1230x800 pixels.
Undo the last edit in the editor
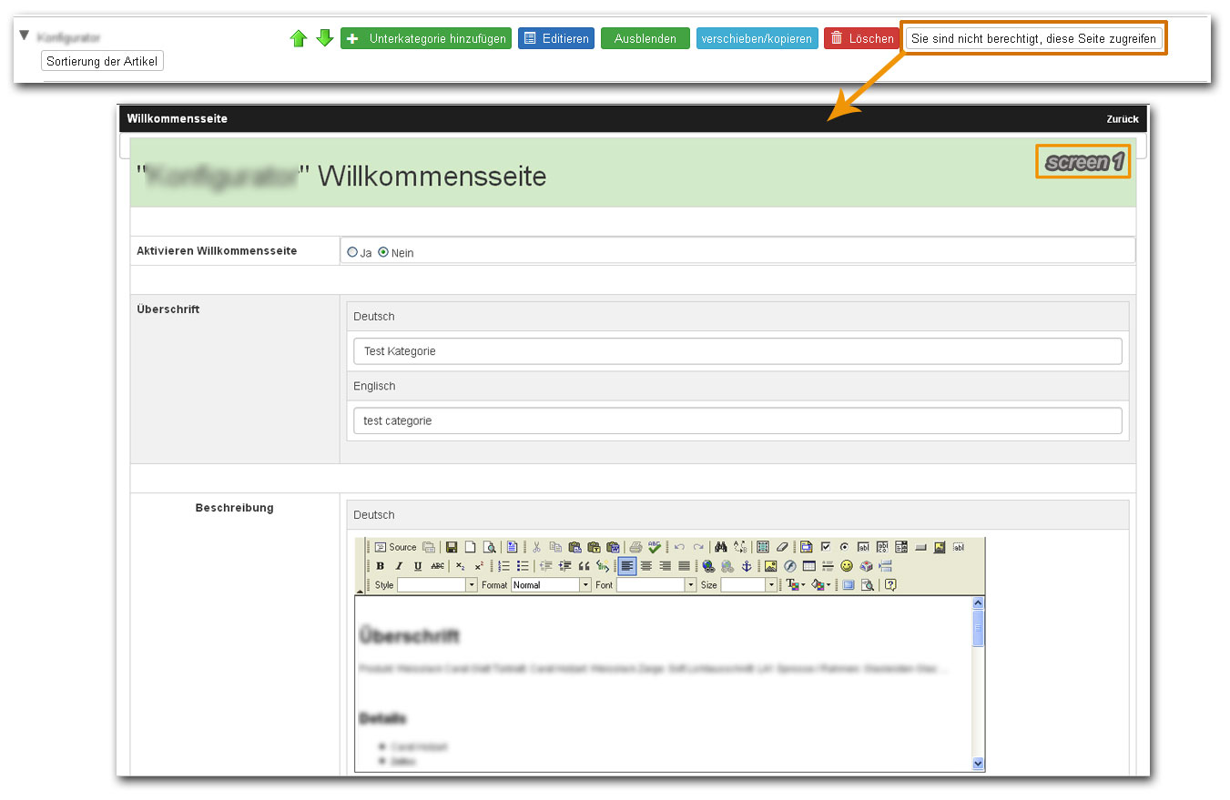[x=678, y=546]
